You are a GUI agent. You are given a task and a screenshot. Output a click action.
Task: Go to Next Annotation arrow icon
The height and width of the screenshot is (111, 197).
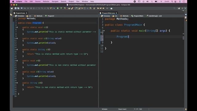[91, 8]
